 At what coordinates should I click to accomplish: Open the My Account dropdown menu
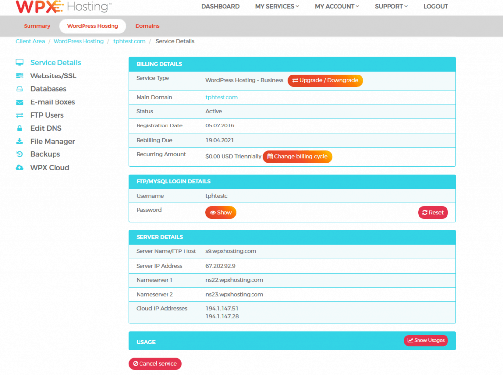pos(336,7)
